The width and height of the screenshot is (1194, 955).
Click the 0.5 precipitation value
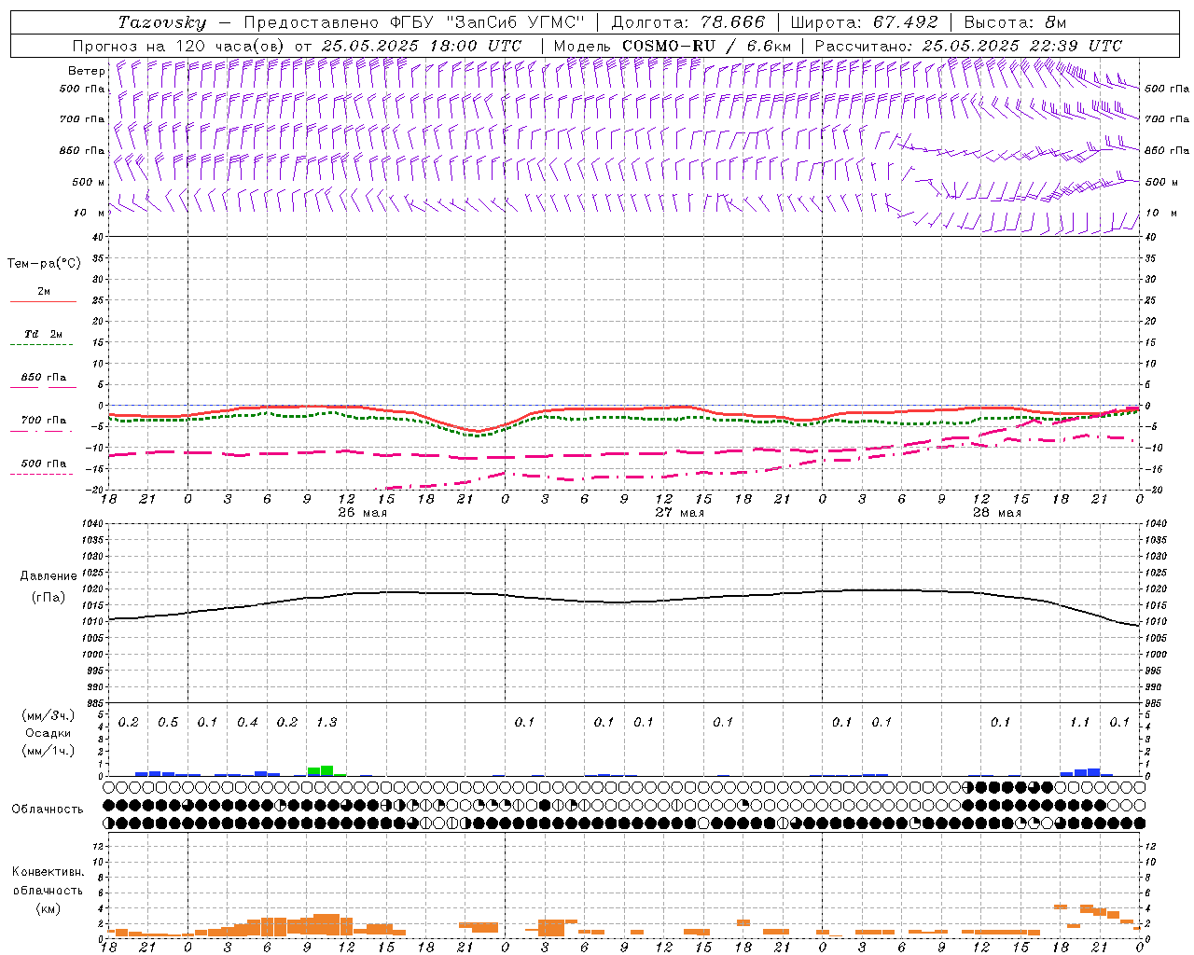pyautogui.click(x=168, y=722)
